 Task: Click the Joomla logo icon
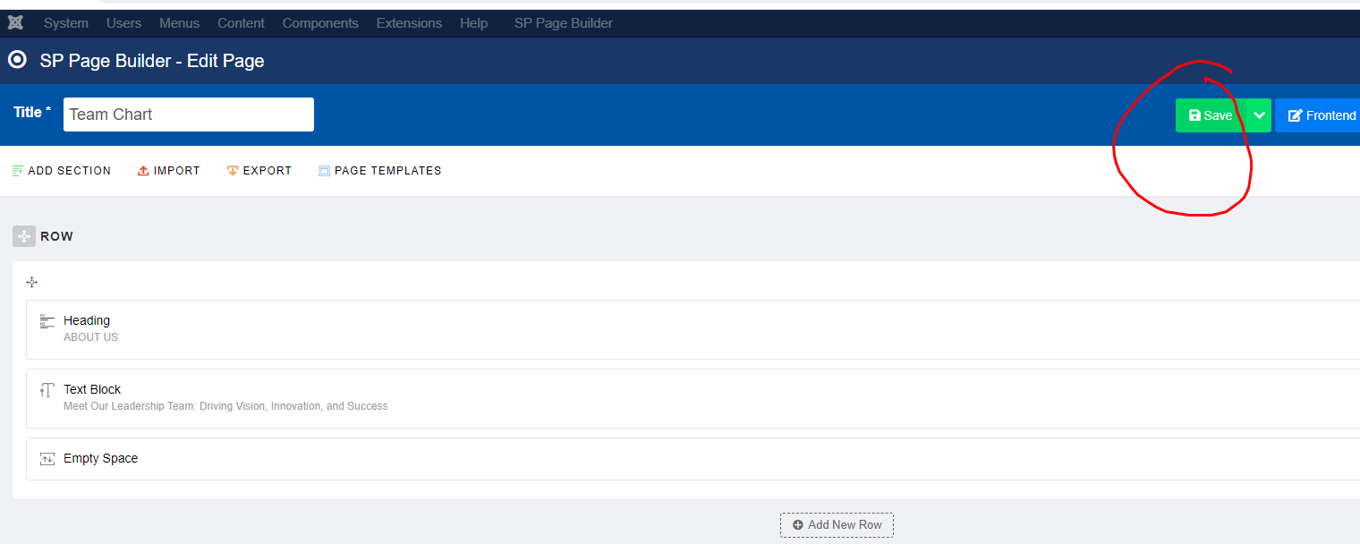click(x=15, y=22)
